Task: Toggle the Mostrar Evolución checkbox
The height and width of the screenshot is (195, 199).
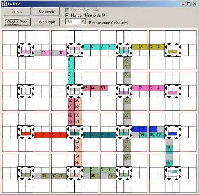Action: click(67, 10)
